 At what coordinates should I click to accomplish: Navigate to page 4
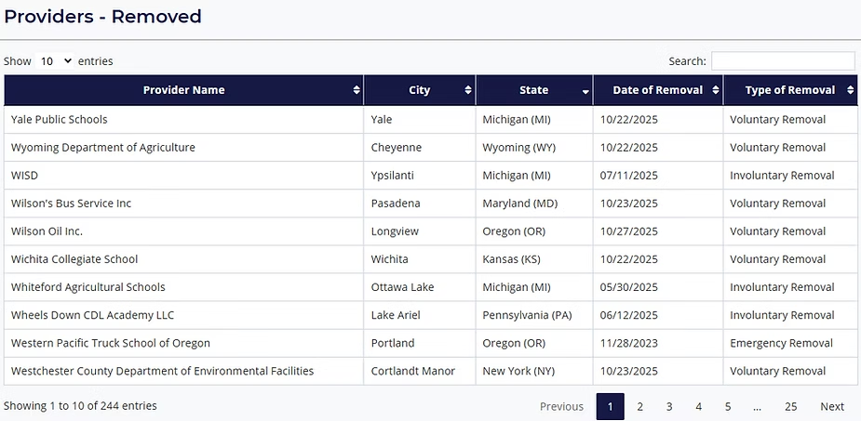coord(698,406)
